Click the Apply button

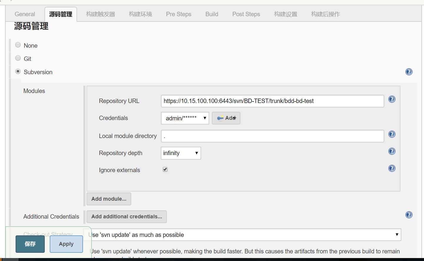click(x=66, y=244)
